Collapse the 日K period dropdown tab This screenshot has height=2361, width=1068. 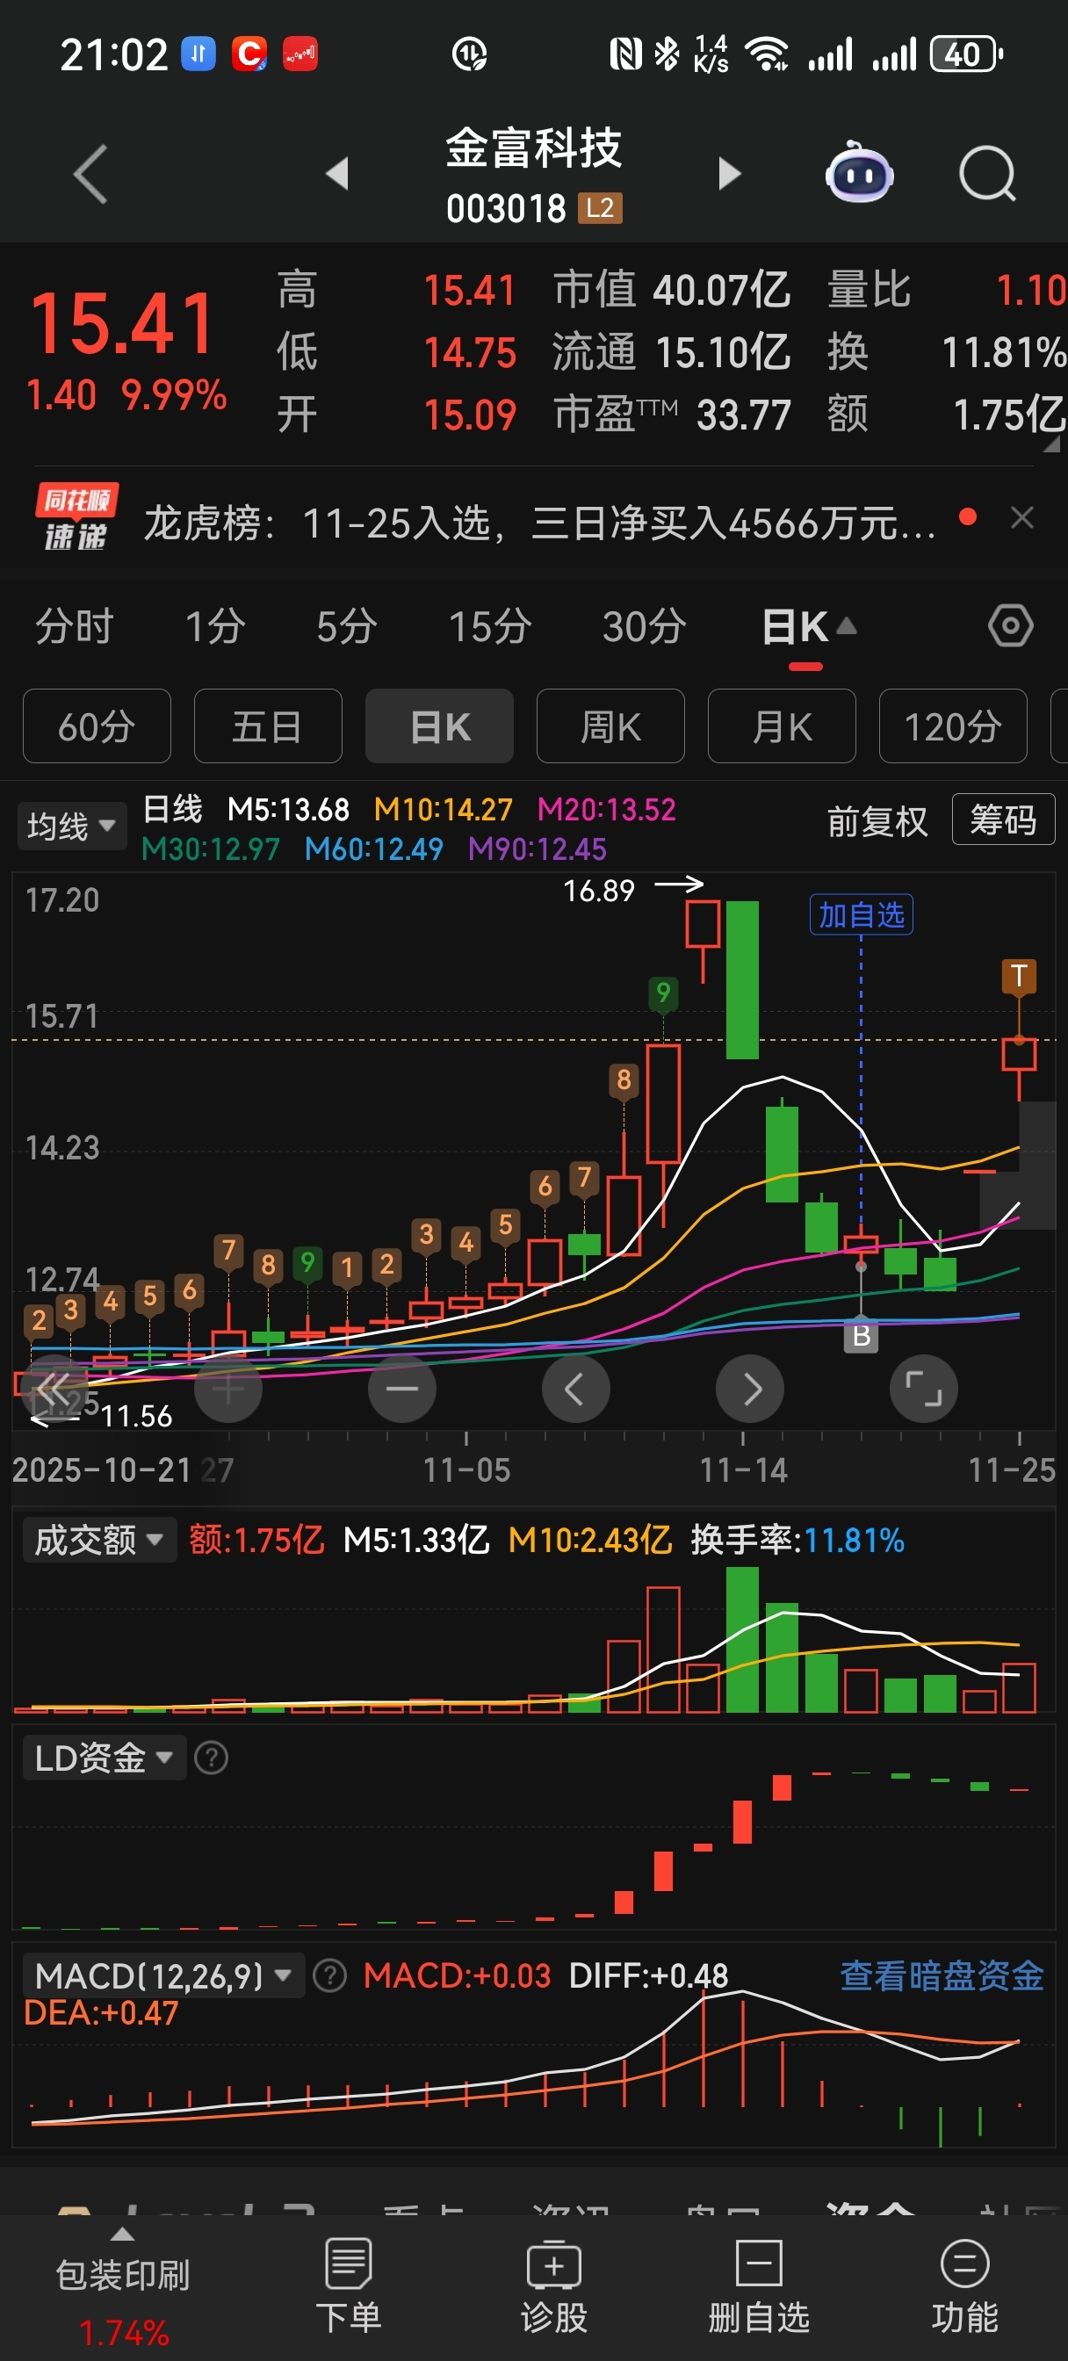point(808,628)
